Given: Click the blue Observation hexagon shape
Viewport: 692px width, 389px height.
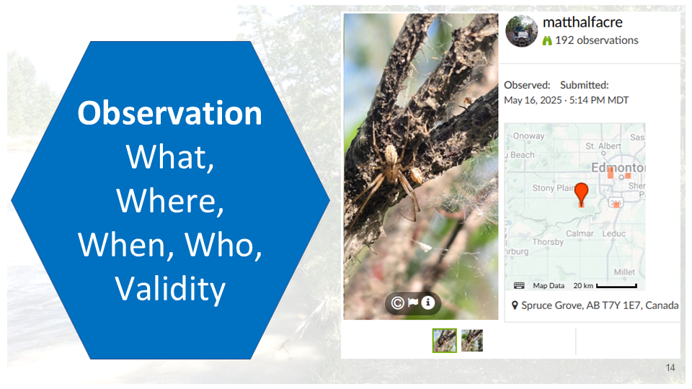Looking at the screenshot, I should 170,200.
